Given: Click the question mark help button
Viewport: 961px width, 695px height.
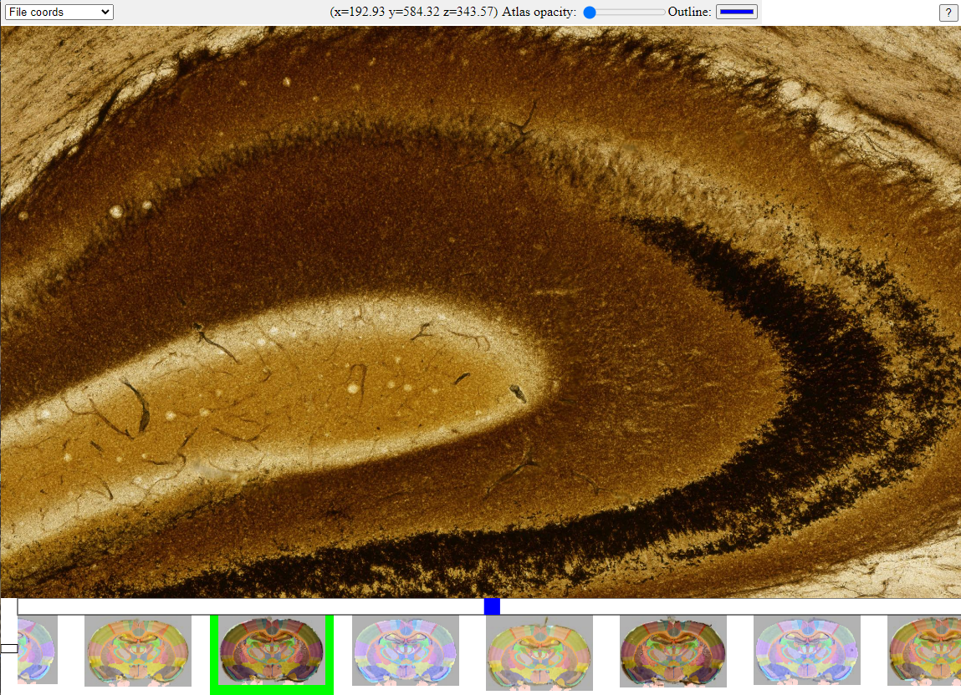Looking at the screenshot, I should pyautogui.click(x=948, y=13).
